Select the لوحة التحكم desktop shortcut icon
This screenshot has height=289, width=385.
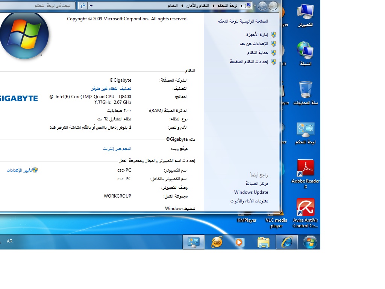pyautogui.click(x=305, y=133)
